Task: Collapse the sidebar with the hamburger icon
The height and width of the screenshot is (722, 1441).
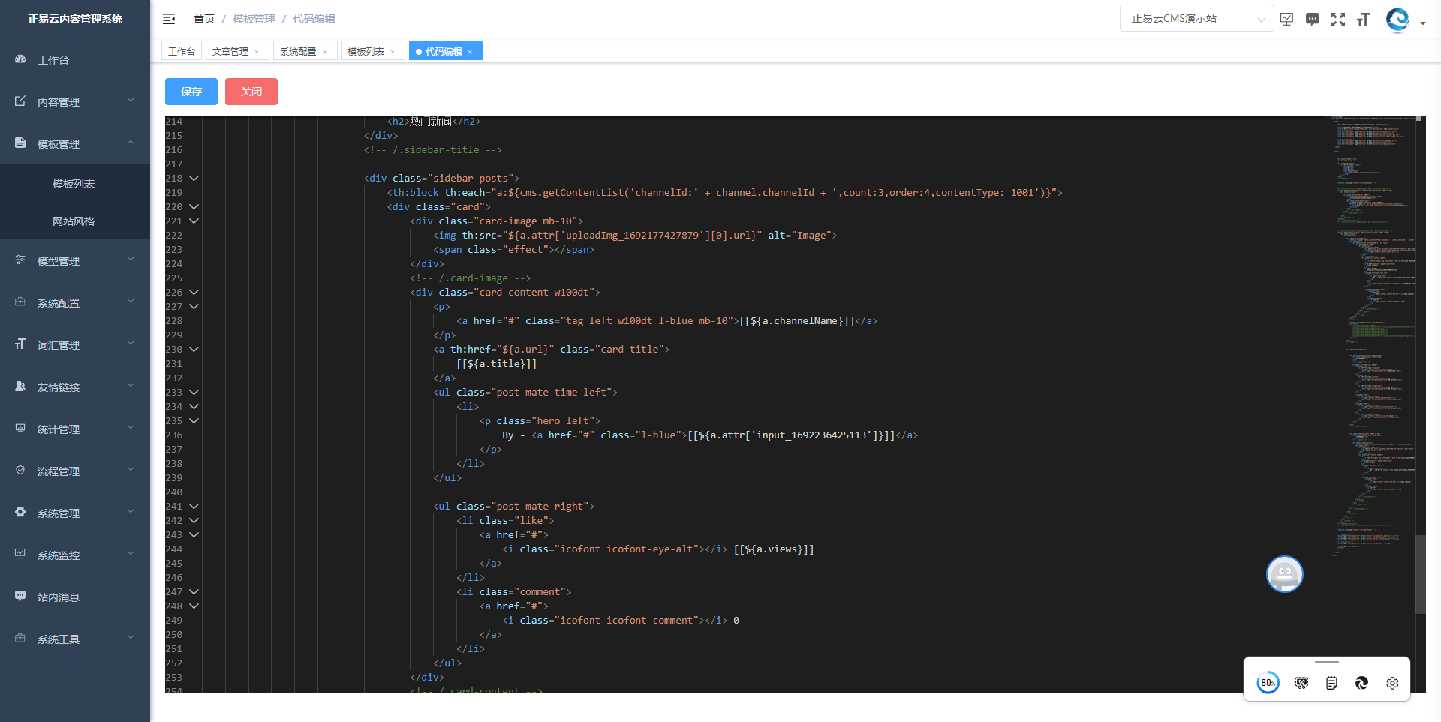Action: tap(169, 19)
